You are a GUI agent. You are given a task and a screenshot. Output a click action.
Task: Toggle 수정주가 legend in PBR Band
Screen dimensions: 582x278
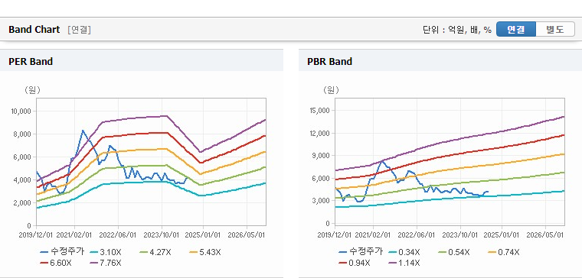tap(361, 252)
